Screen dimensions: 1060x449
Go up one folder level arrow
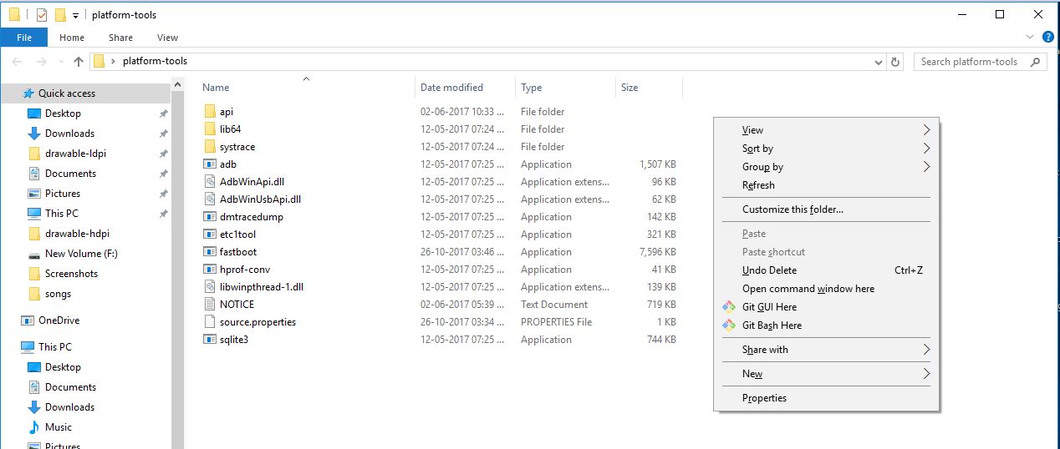[x=79, y=62]
